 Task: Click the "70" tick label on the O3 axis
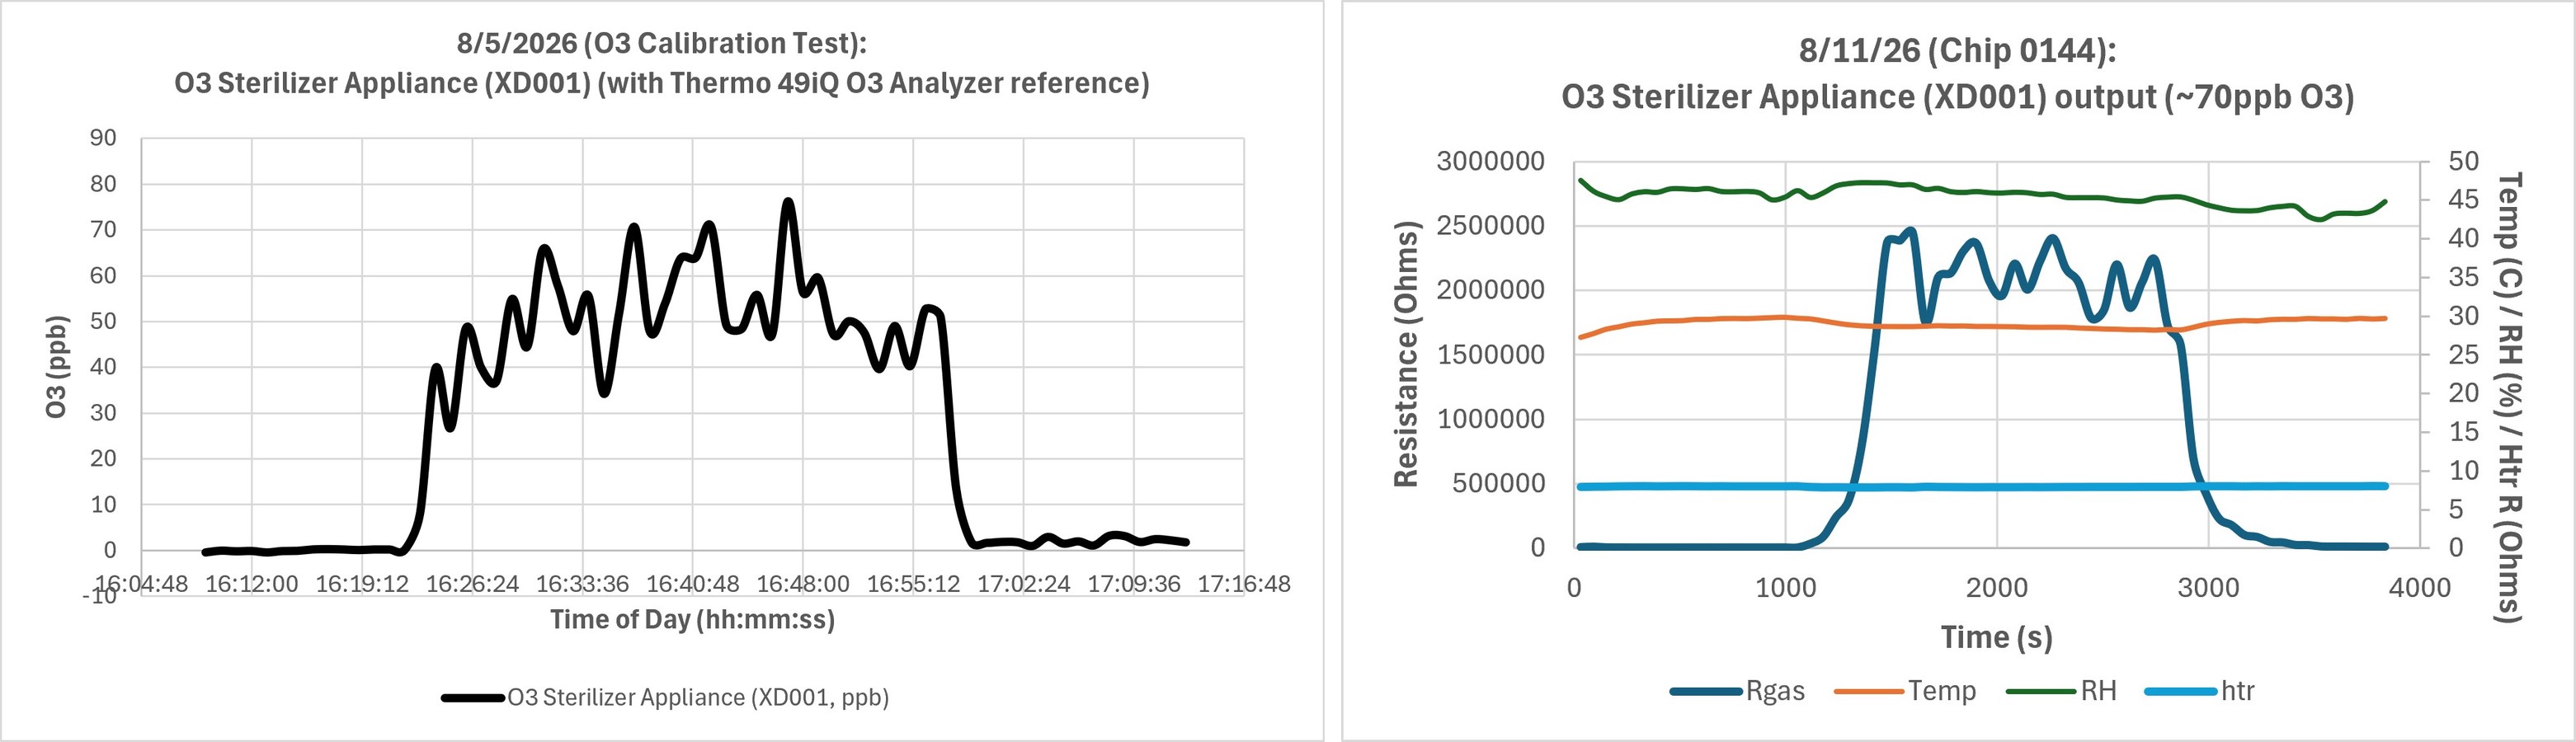(103, 229)
